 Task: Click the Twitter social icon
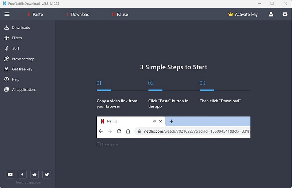pos(47,175)
